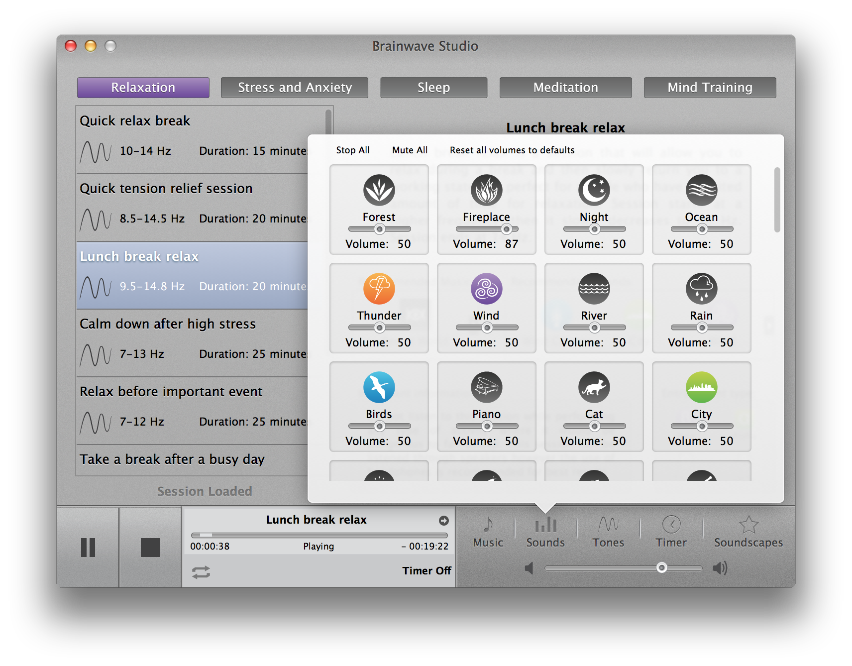Image resolution: width=852 pixels, height=666 pixels.
Task: Open the Stress and Anxiety tab
Action: [x=295, y=88]
